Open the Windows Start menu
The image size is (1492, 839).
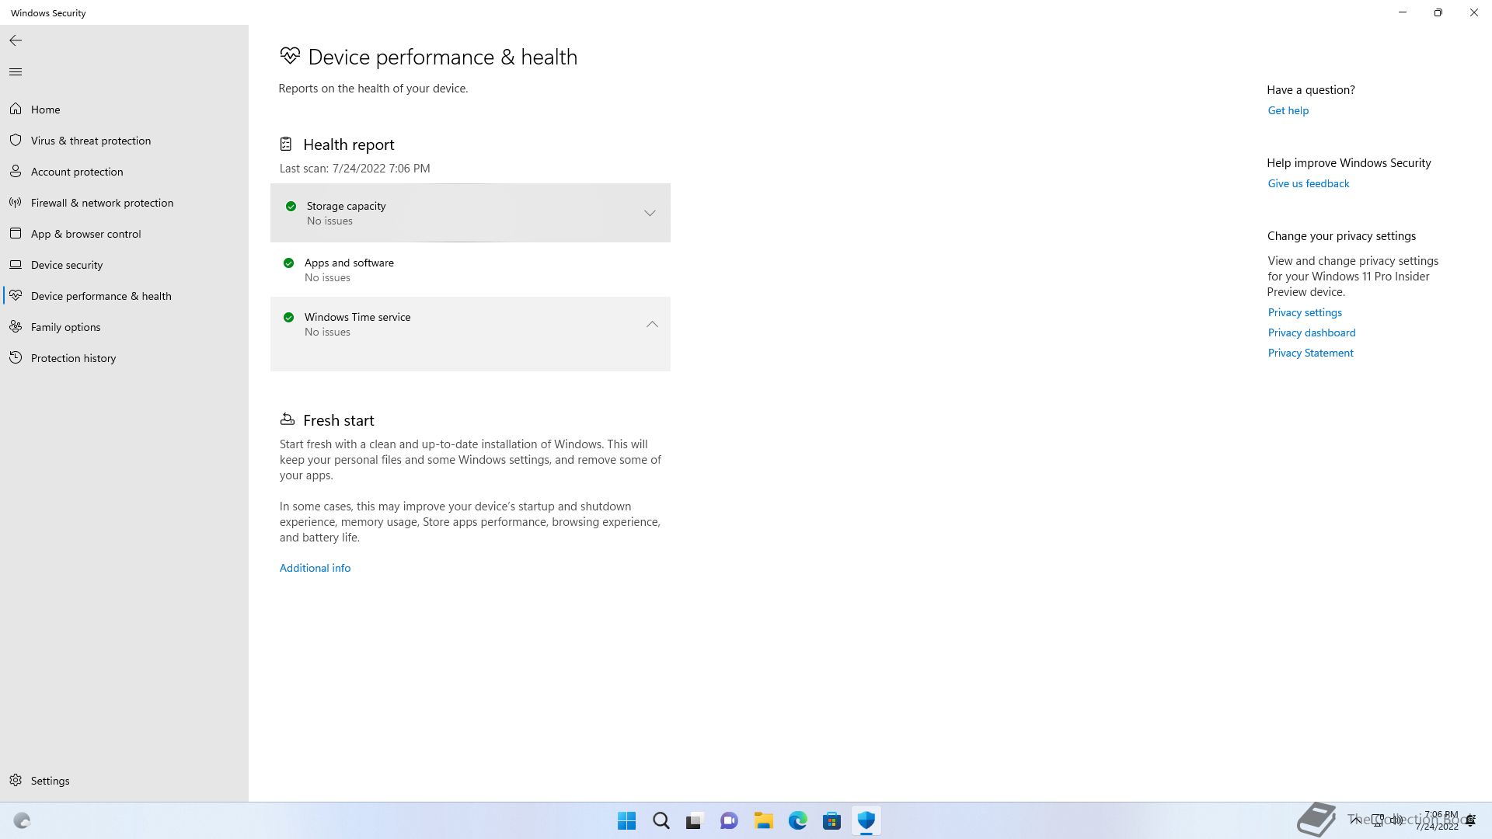627,821
